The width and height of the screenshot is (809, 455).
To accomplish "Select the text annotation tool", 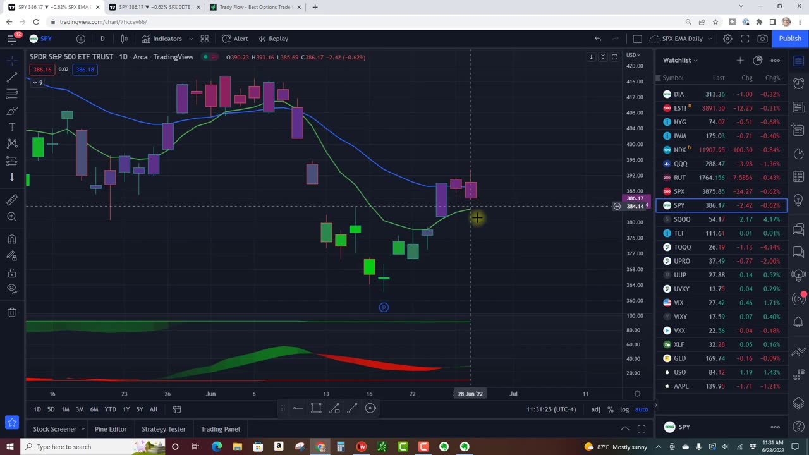I will point(12,128).
